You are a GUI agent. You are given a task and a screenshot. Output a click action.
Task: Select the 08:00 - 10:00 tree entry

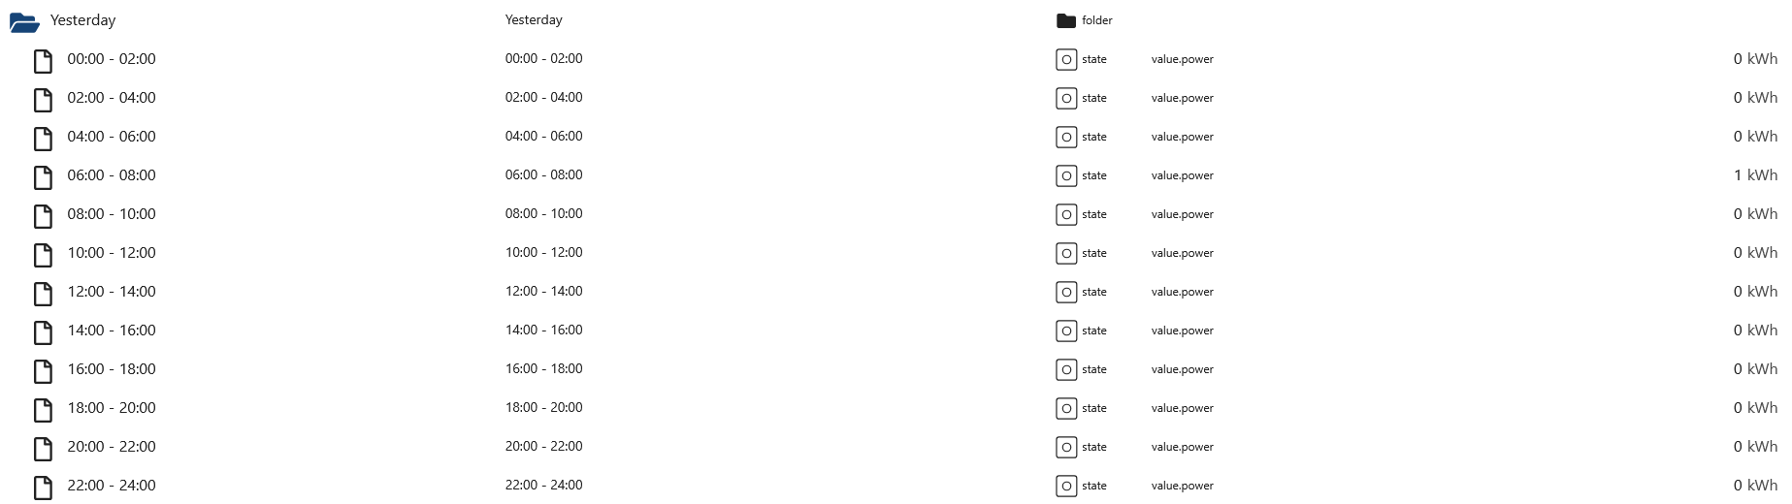tap(112, 214)
